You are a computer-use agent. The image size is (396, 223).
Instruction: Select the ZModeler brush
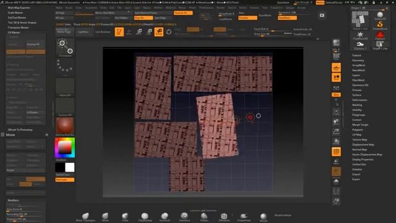pyautogui.click(x=224, y=217)
